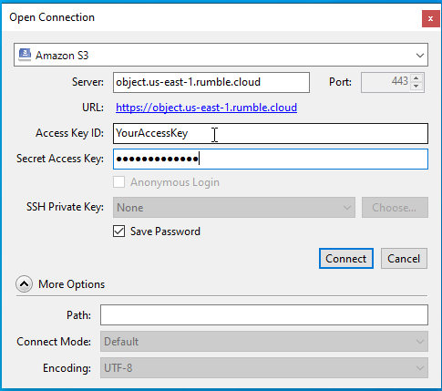Open the Encoding UTF-8 dropdown
Screen dimensions: 442x391
[x=264, y=368]
